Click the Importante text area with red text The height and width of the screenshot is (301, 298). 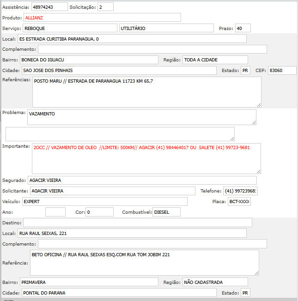click(146, 158)
